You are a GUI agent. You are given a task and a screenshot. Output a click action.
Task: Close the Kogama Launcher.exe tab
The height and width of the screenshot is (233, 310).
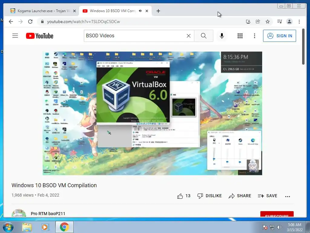click(74, 11)
